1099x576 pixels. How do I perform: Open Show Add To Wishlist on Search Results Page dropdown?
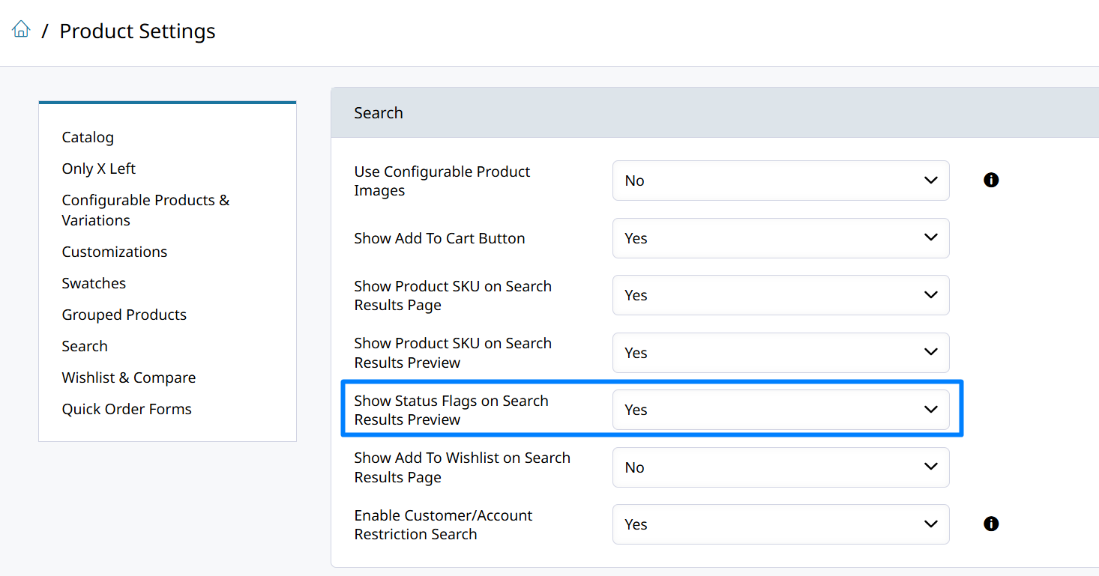780,467
